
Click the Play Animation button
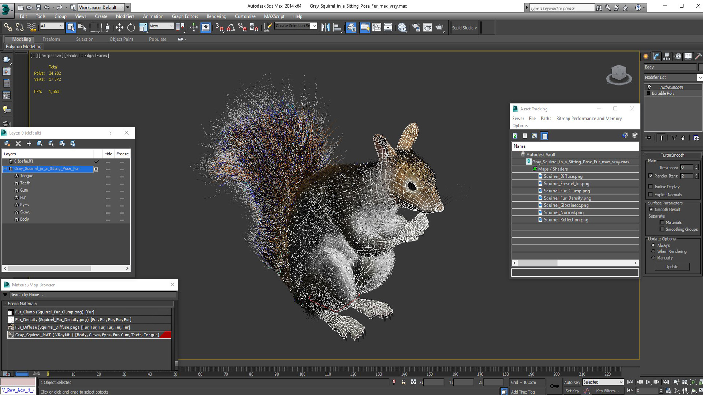[x=648, y=382]
